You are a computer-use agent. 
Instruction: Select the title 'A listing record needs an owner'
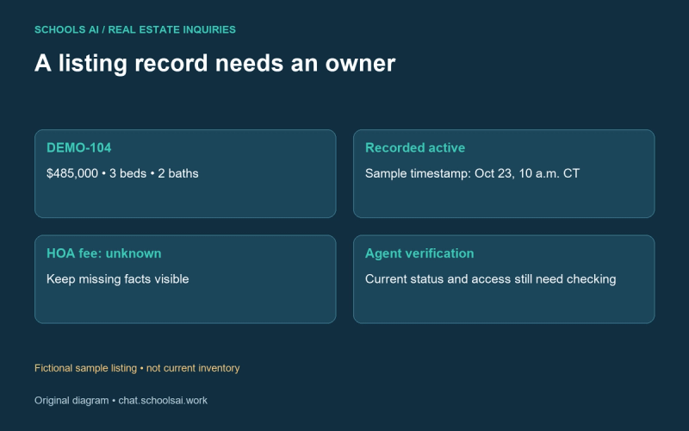tap(214, 63)
